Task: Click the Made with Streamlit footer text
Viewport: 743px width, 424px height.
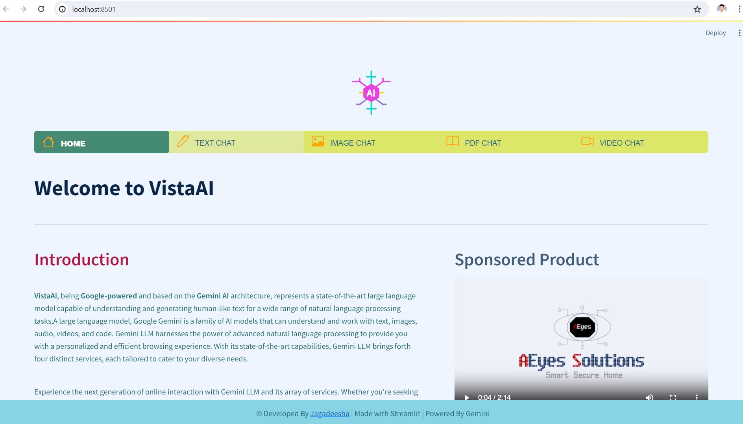Action: coord(388,413)
